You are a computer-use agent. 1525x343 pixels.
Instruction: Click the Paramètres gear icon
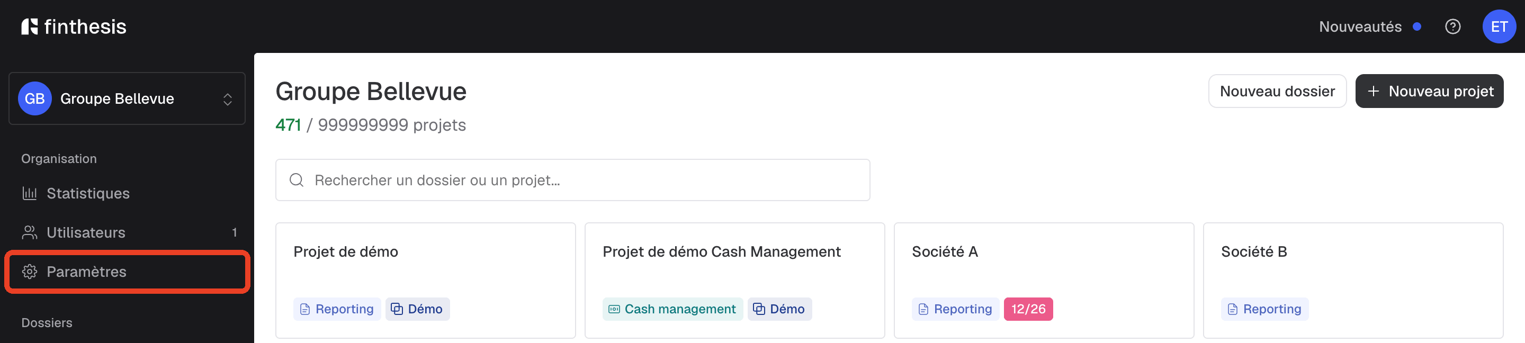29,271
